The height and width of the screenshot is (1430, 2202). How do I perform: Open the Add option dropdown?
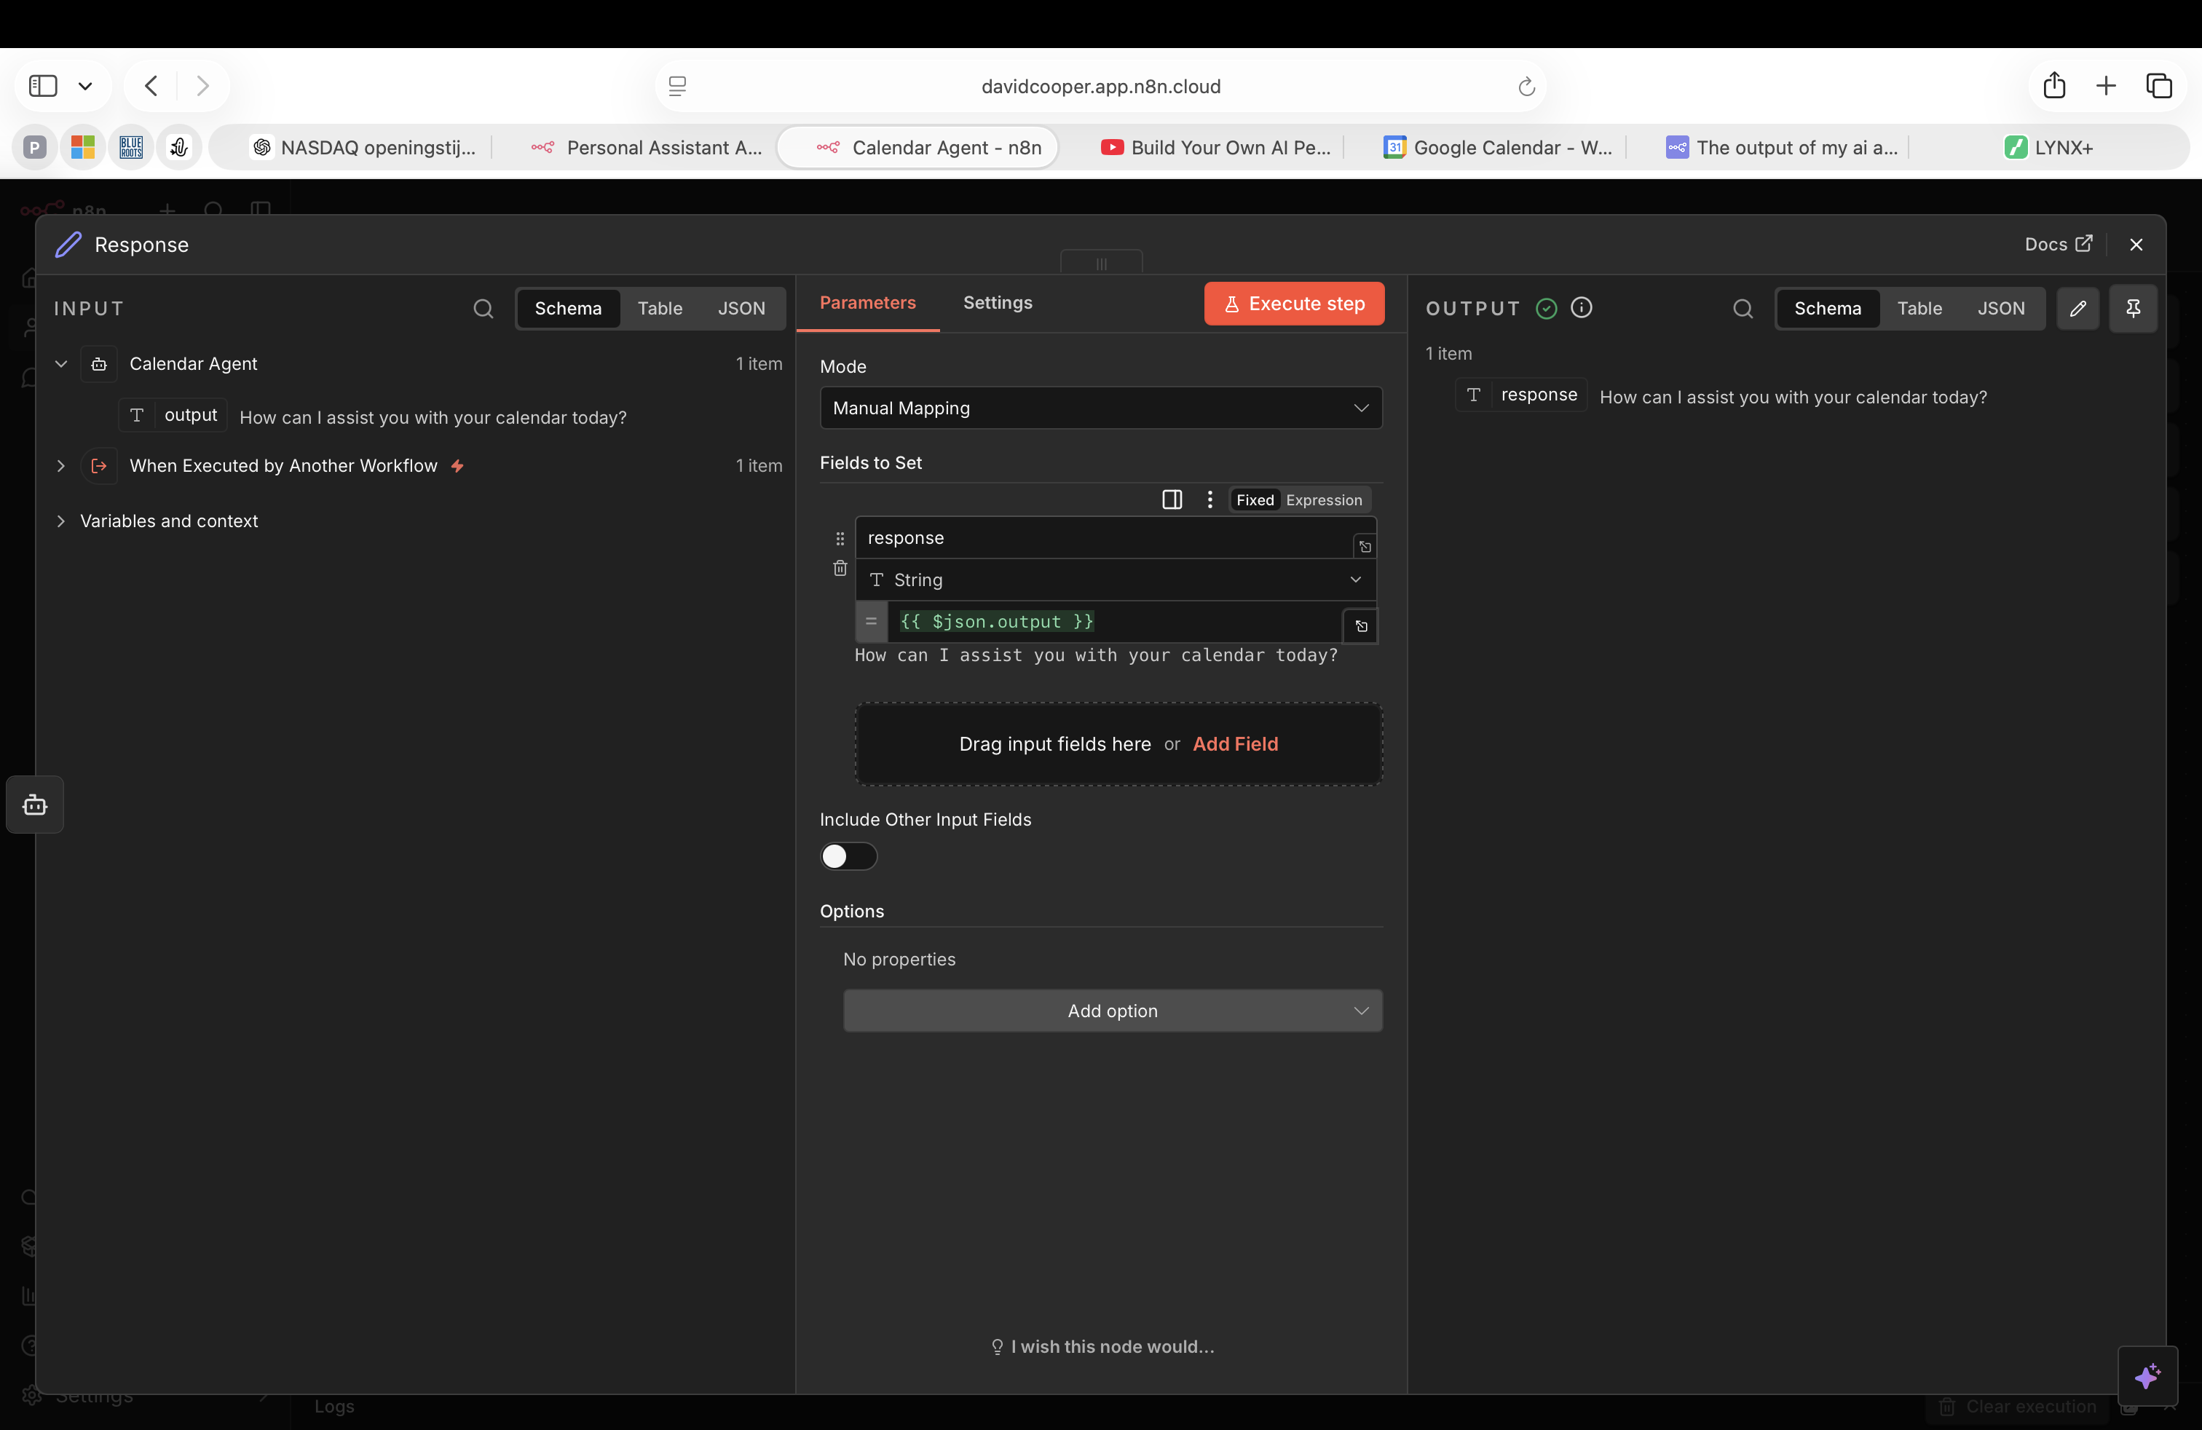(1112, 1011)
